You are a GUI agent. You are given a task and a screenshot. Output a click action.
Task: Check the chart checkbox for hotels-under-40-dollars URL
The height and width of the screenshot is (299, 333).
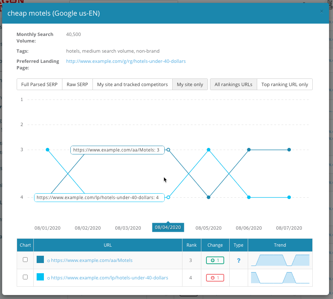click(x=25, y=277)
